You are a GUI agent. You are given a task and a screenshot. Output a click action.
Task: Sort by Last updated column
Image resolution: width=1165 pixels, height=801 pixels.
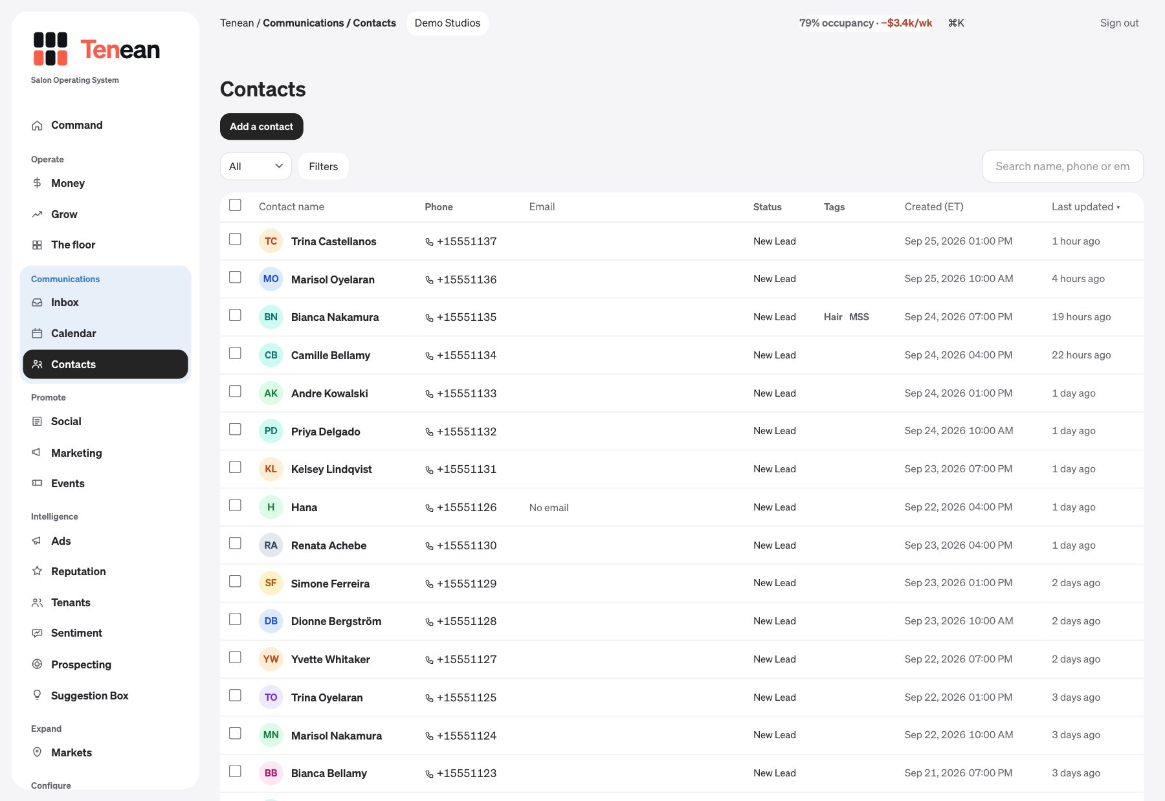click(x=1085, y=207)
